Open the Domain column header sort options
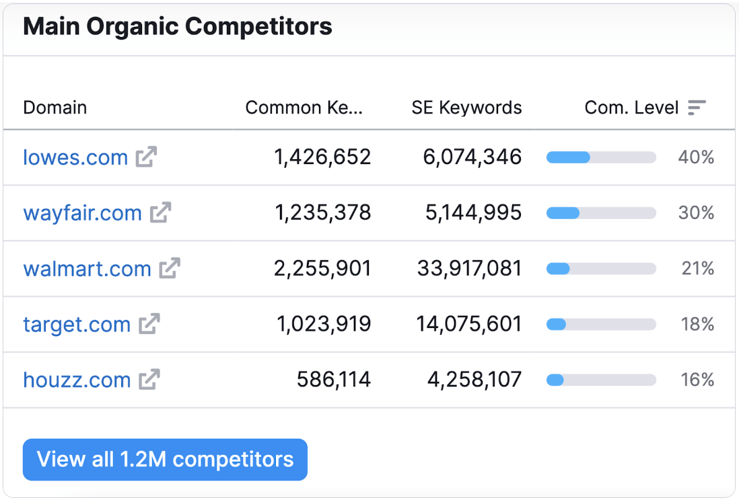 pos(55,108)
